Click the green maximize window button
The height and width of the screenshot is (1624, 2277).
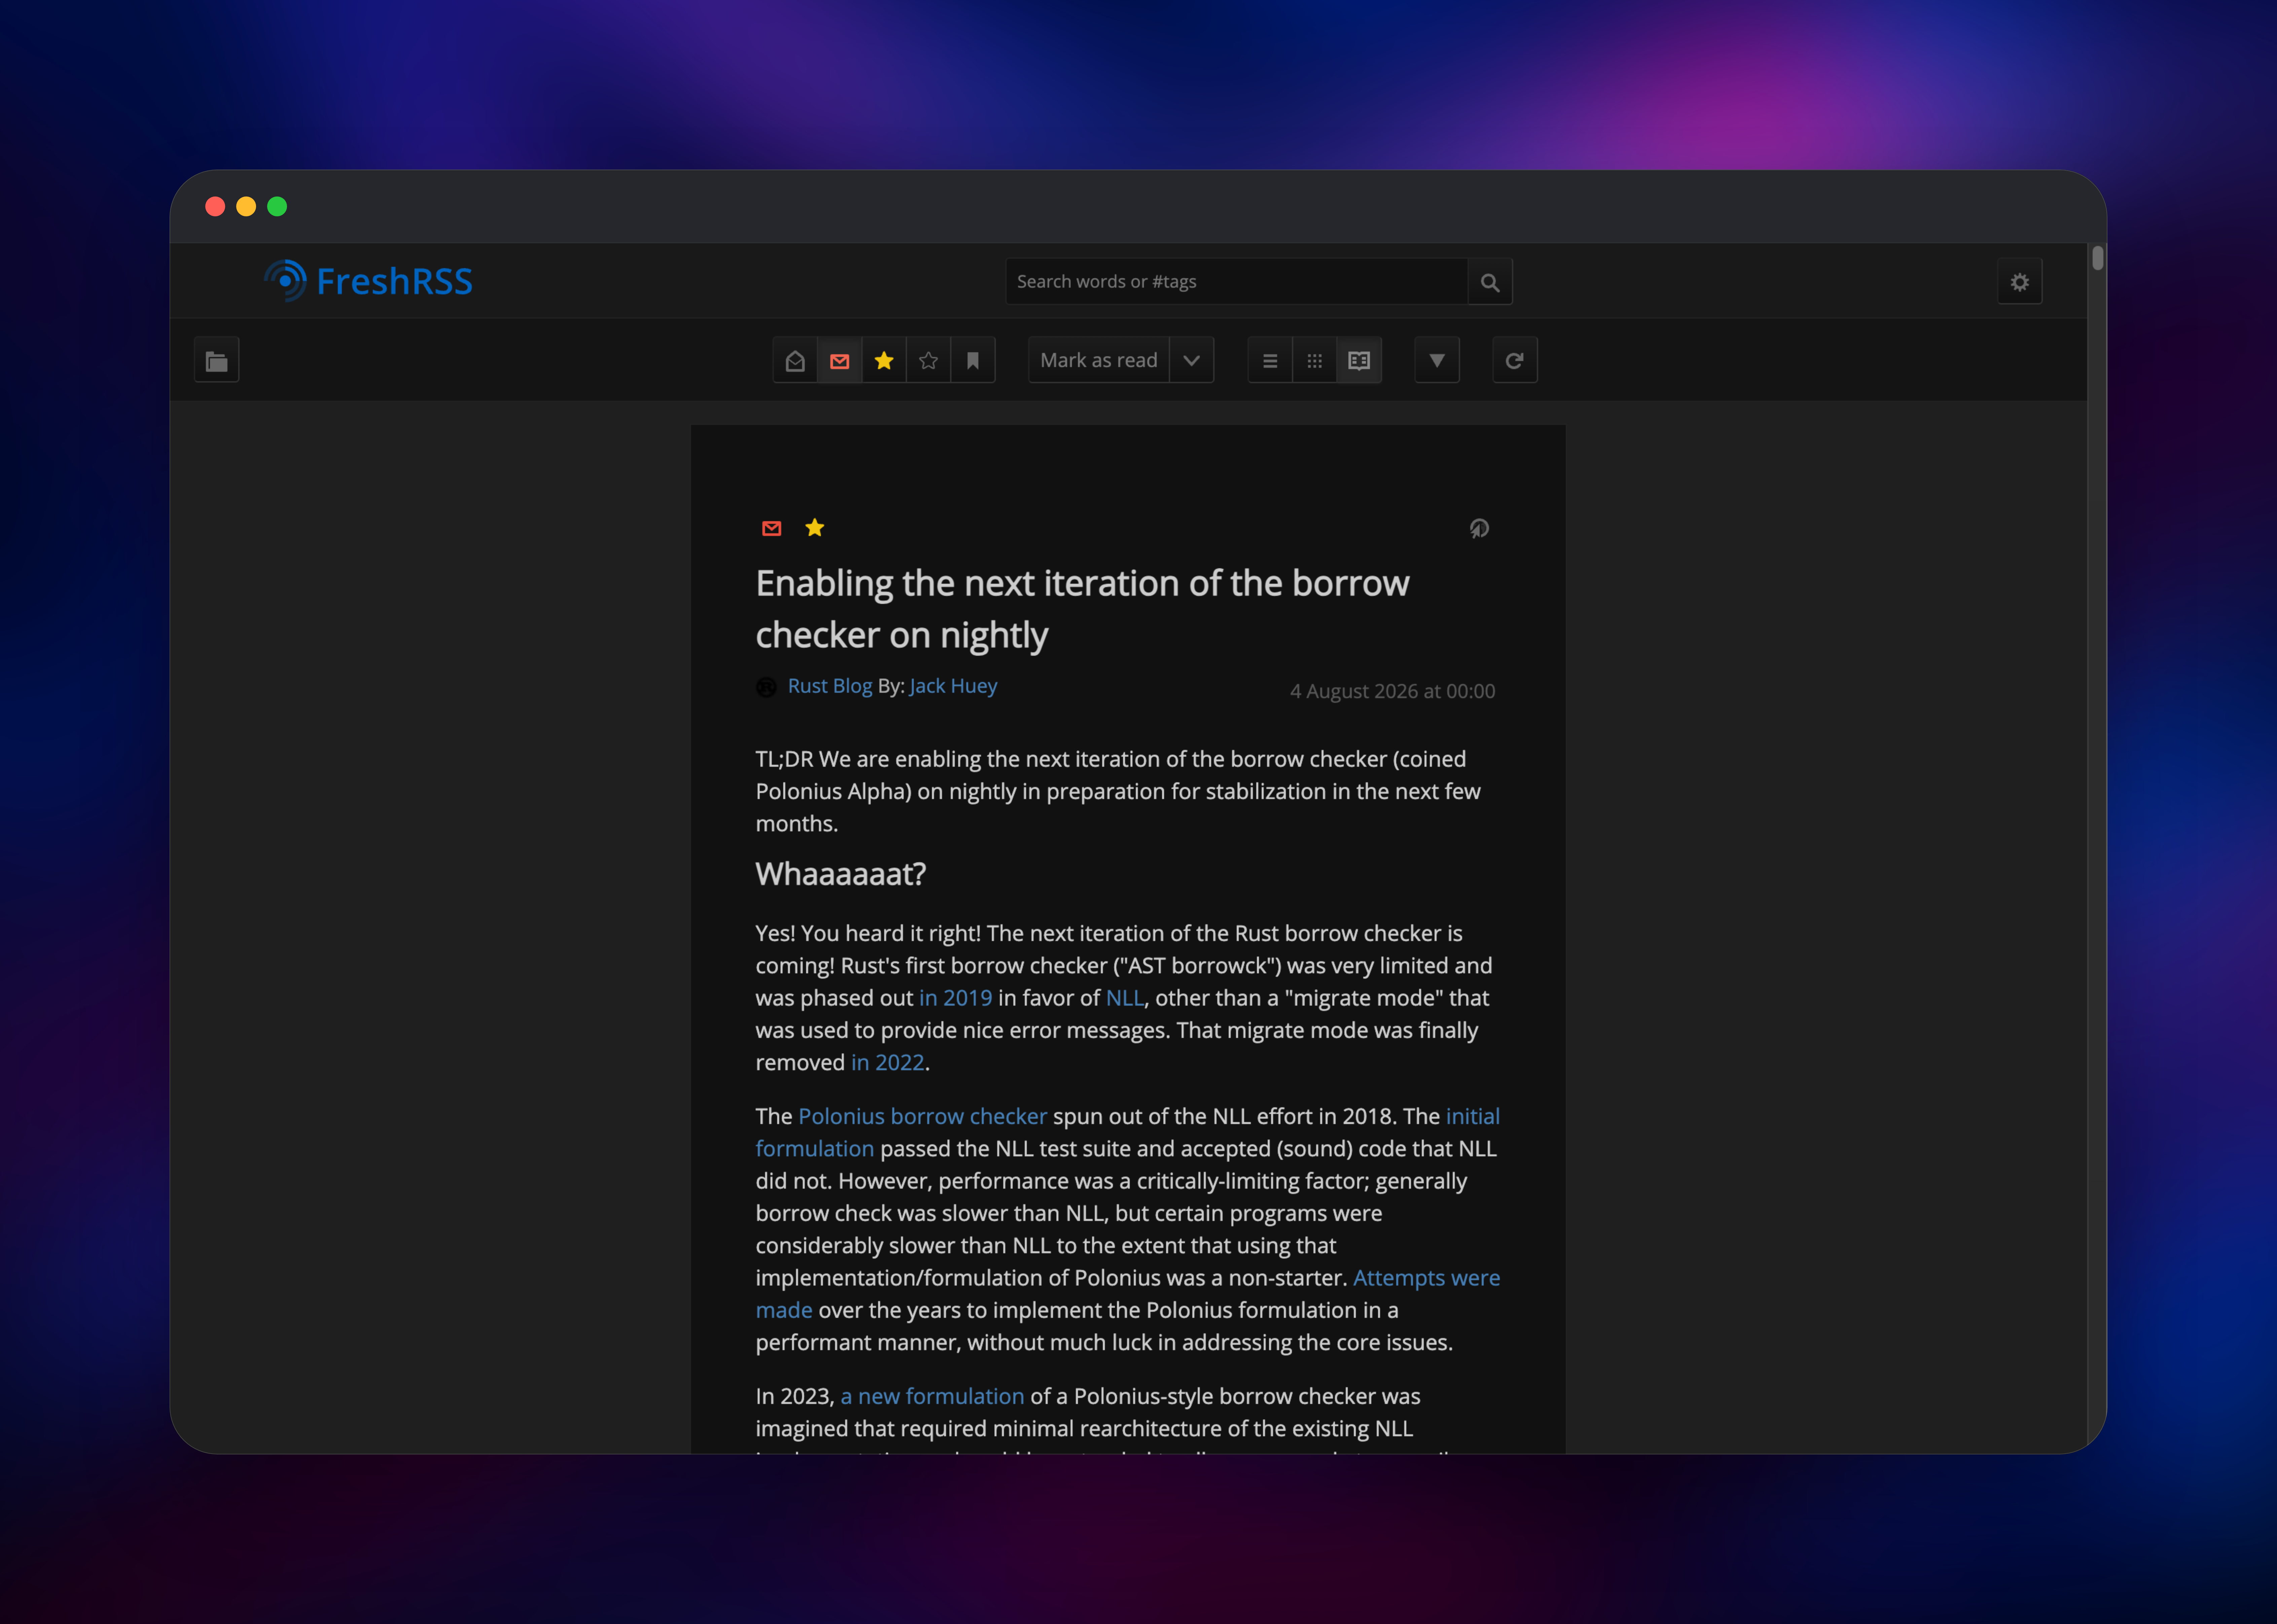pos(277,206)
